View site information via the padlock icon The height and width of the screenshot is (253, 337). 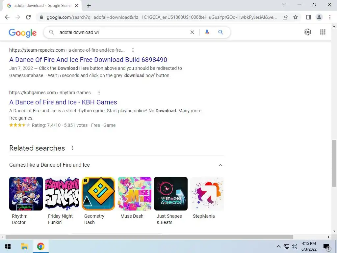pyautogui.click(x=41, y=17)
